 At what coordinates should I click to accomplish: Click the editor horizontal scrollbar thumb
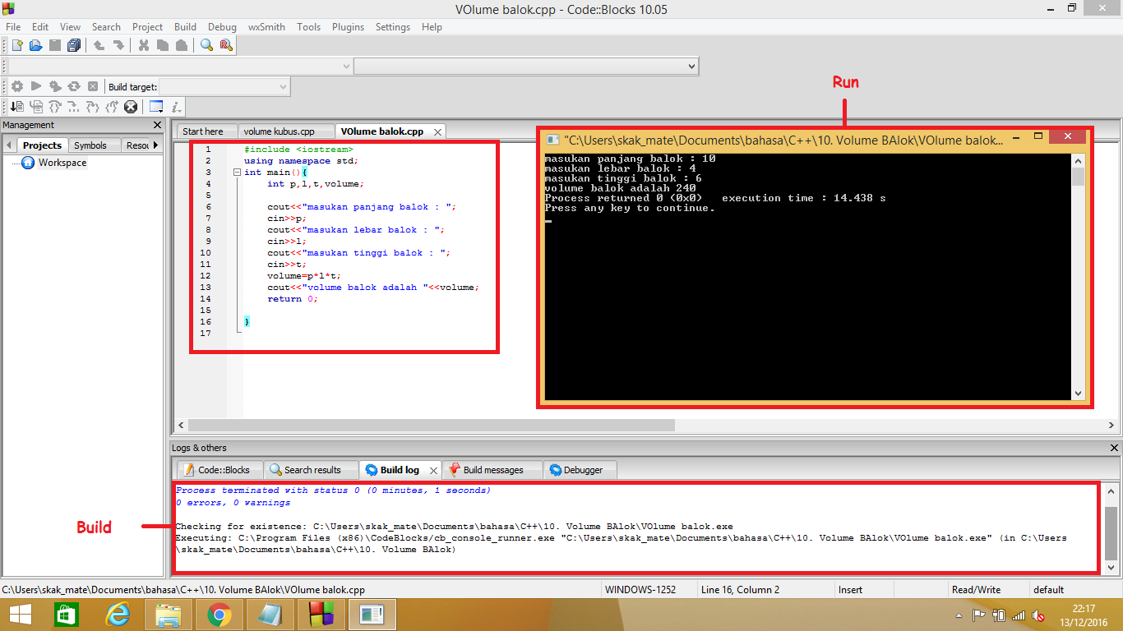[432, 426]
